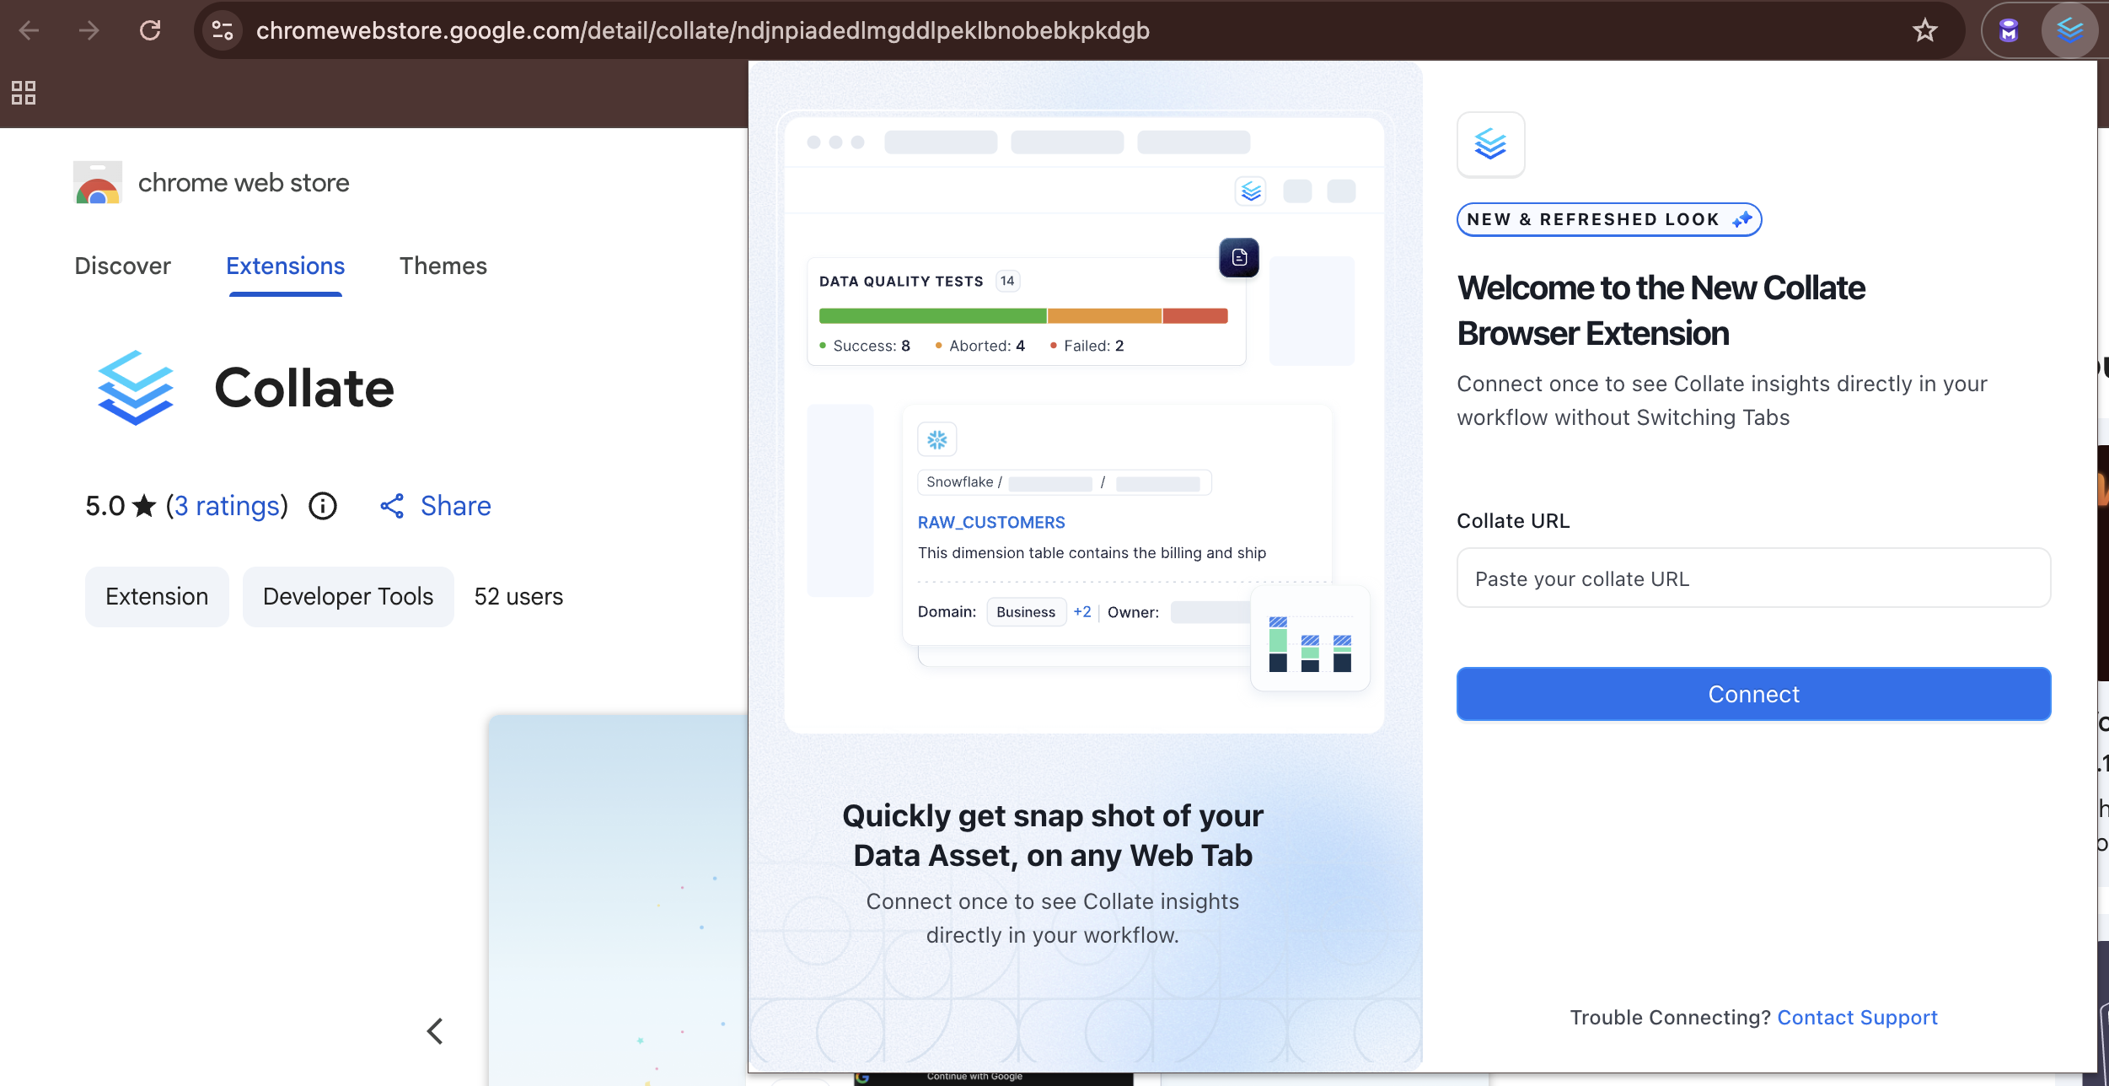Click the Collate extension toolbar icon
The image size is (2109, 1086).
2069,31
